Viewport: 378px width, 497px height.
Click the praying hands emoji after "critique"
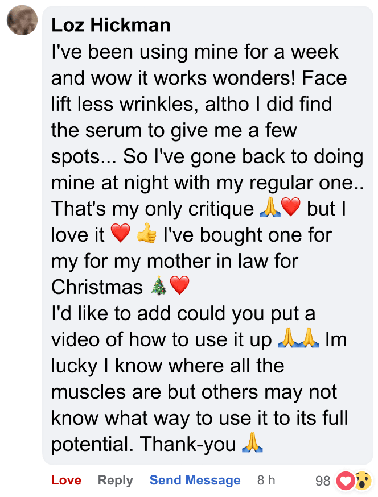(x=270, y=209)
